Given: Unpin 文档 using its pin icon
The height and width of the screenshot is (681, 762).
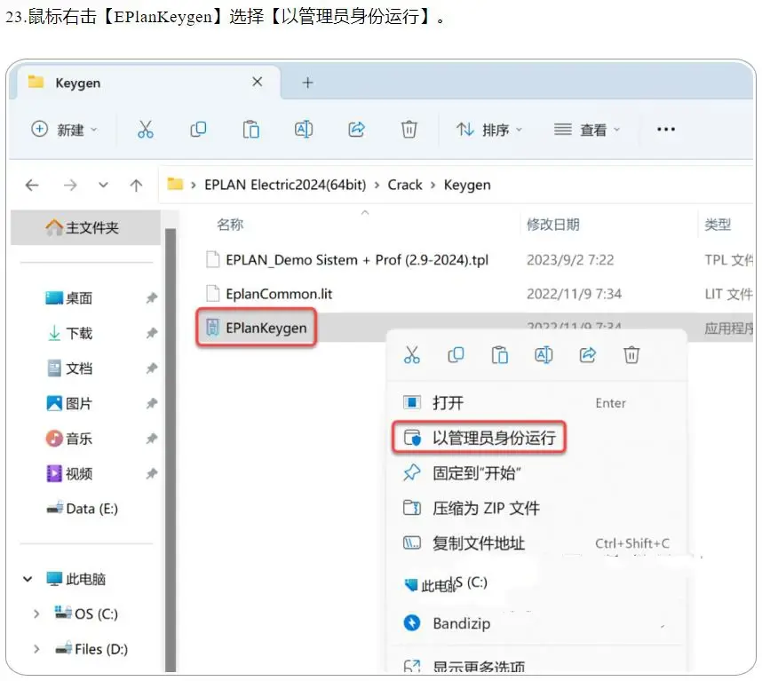Looking at the screenshot, I should (x=152, y=368).
